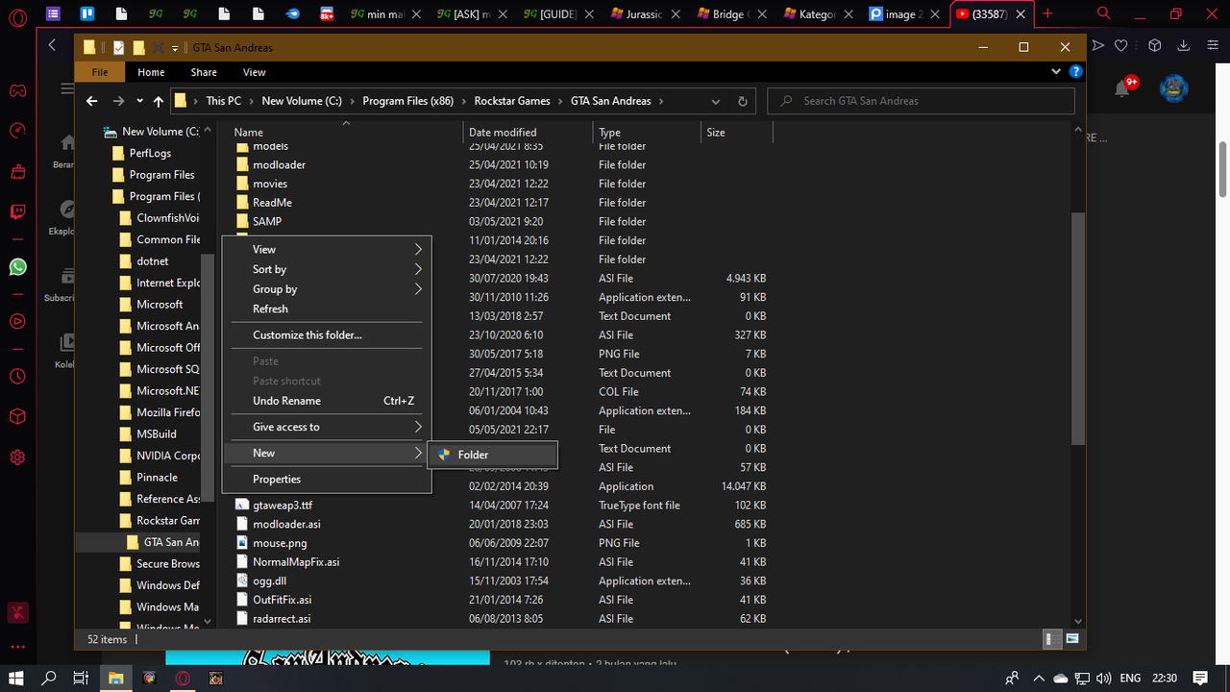Click Explorer Properties quick access icon
The image size is (1230, 692).
(x=118, y=47)
